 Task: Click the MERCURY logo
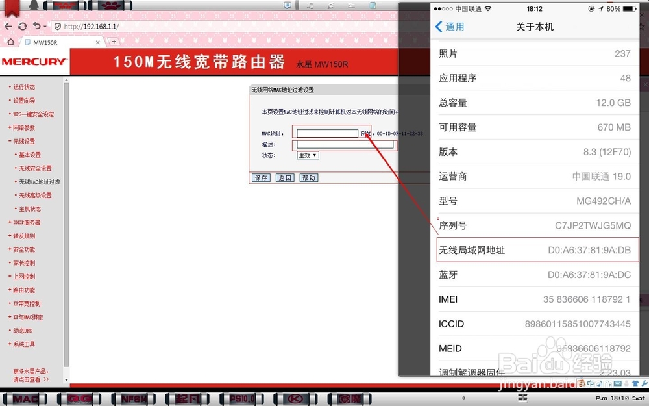pos(34,61)
